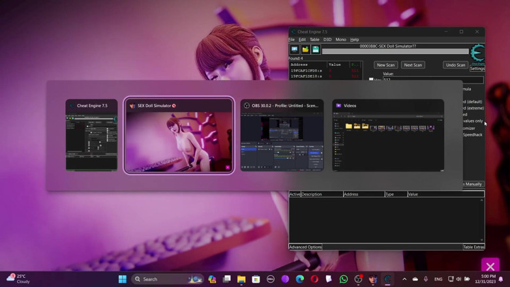Screen dimensions: 510x287
Task: Launch File Explorer from the taskbar
Action: point(241,279)
